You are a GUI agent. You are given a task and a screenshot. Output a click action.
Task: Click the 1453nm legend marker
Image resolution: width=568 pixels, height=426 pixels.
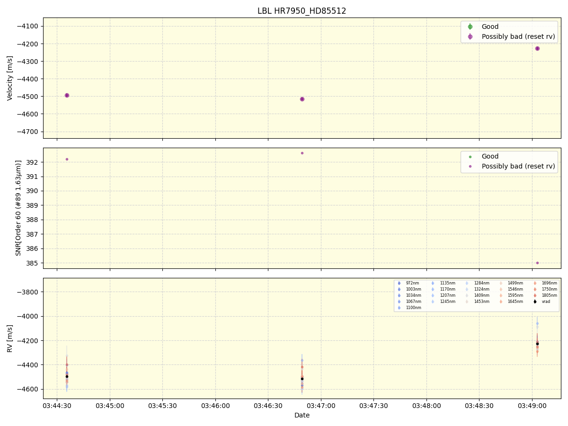pos(467,302)
